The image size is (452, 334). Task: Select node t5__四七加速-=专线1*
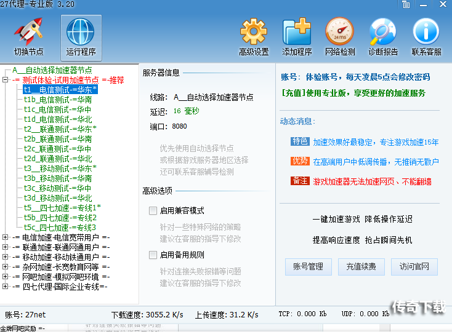click(62, 208)
